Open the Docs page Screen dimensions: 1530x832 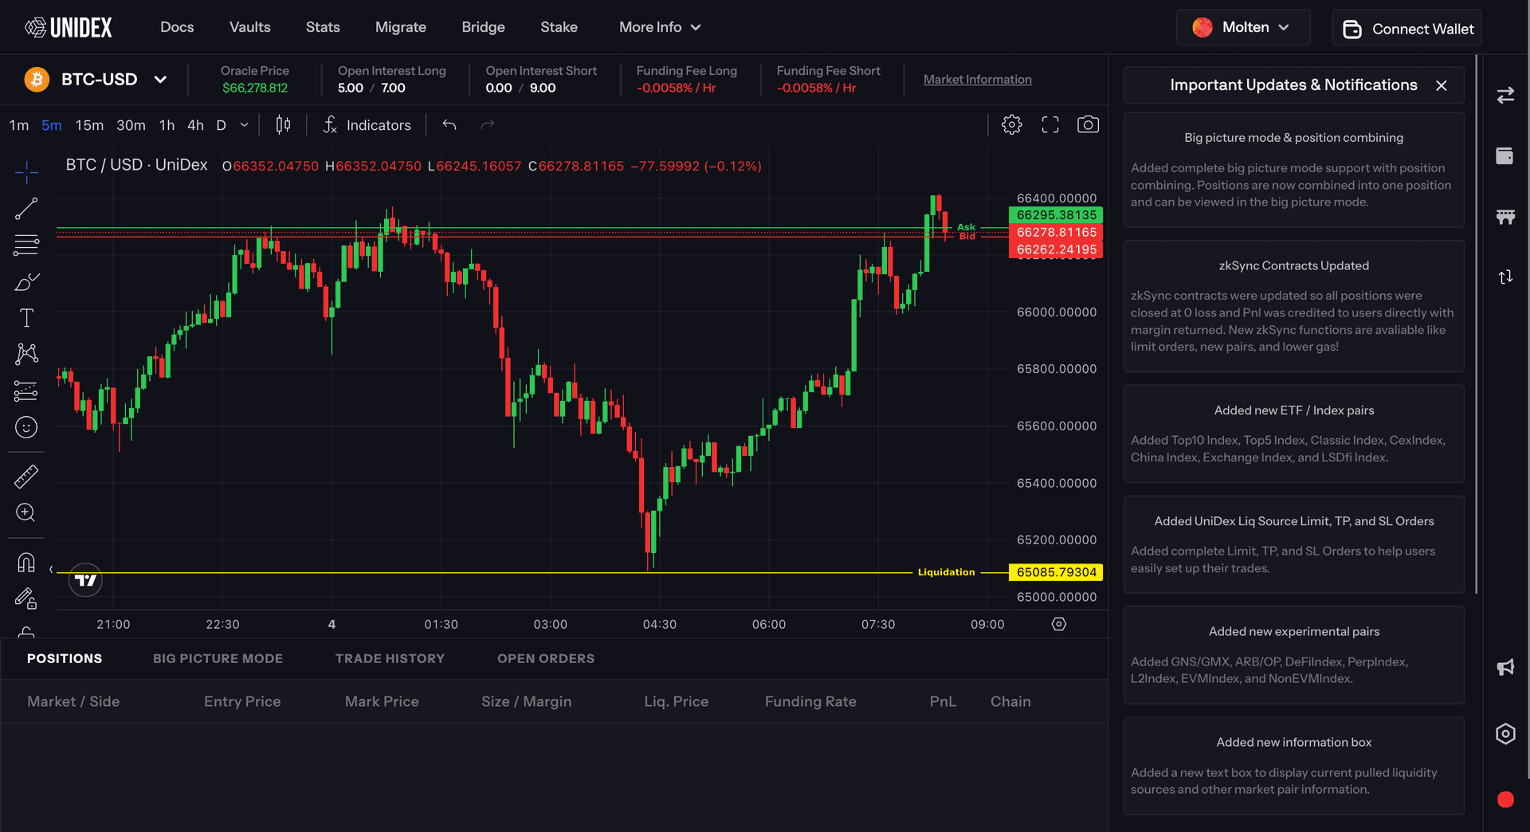177,27
